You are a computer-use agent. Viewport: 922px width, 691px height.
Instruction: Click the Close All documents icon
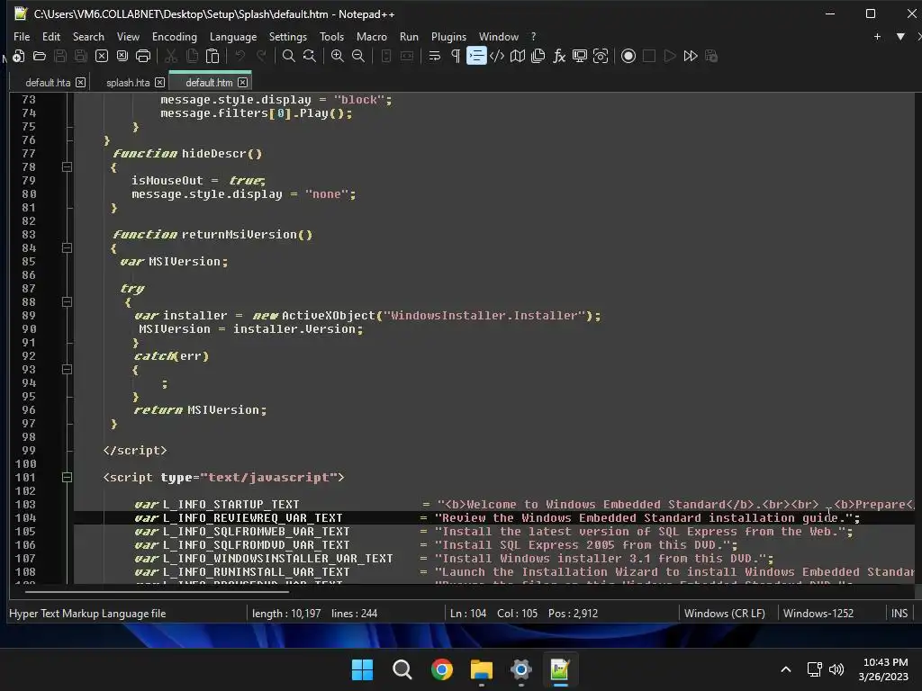[122, 56]
